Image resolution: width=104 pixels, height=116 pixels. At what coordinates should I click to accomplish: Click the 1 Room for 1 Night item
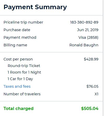click(24, 72)
